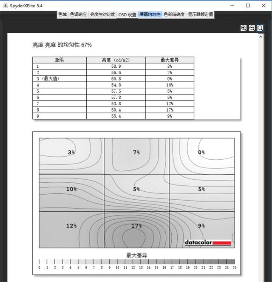
Task: Click the zoom in magnifier icon
Action: pos(244,28)
